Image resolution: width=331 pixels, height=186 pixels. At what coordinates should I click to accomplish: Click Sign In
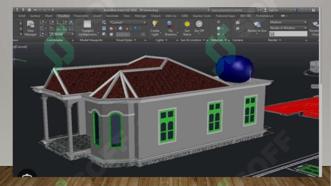tap(273, 10)
